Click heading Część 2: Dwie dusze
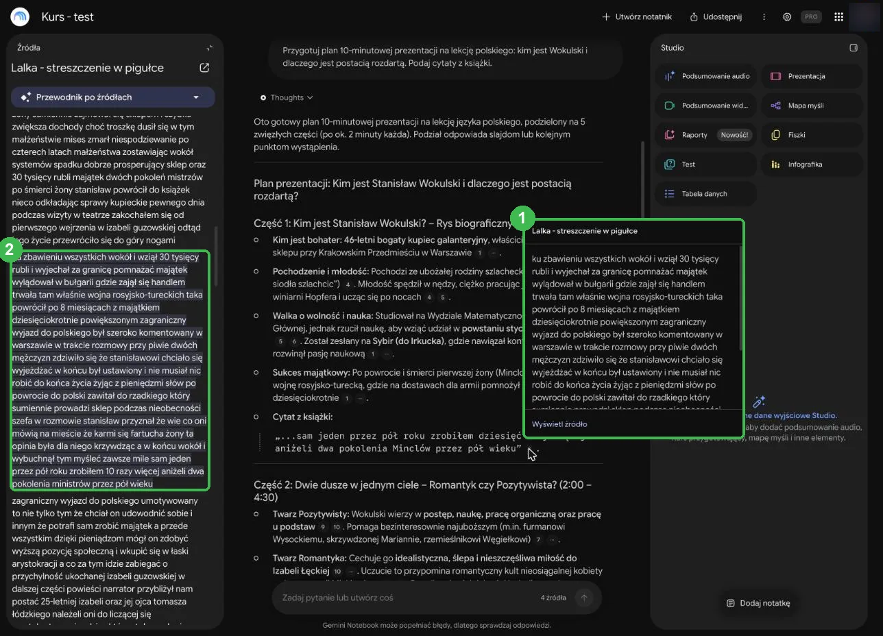 (x=422, y=491)
